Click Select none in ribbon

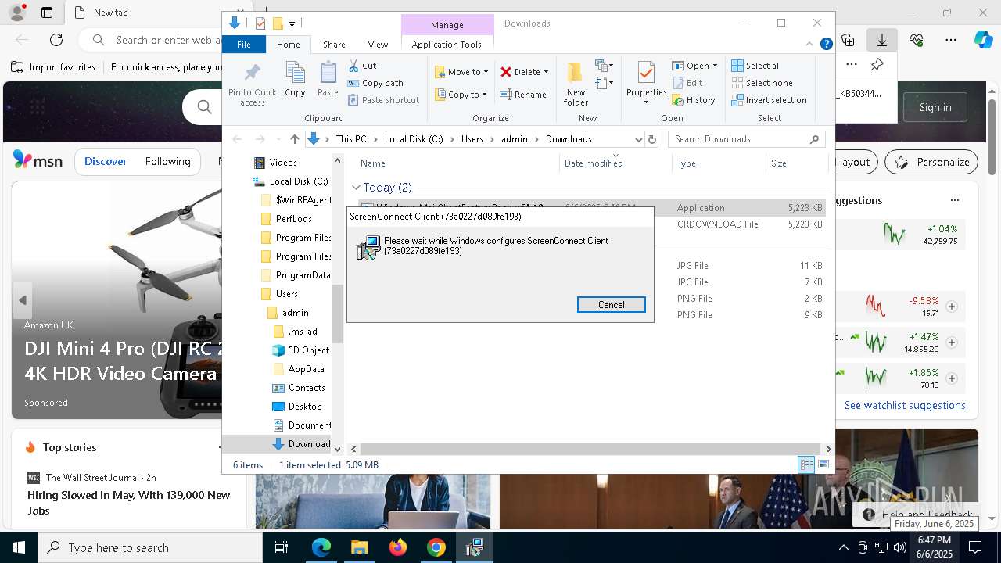coord(762,83)
